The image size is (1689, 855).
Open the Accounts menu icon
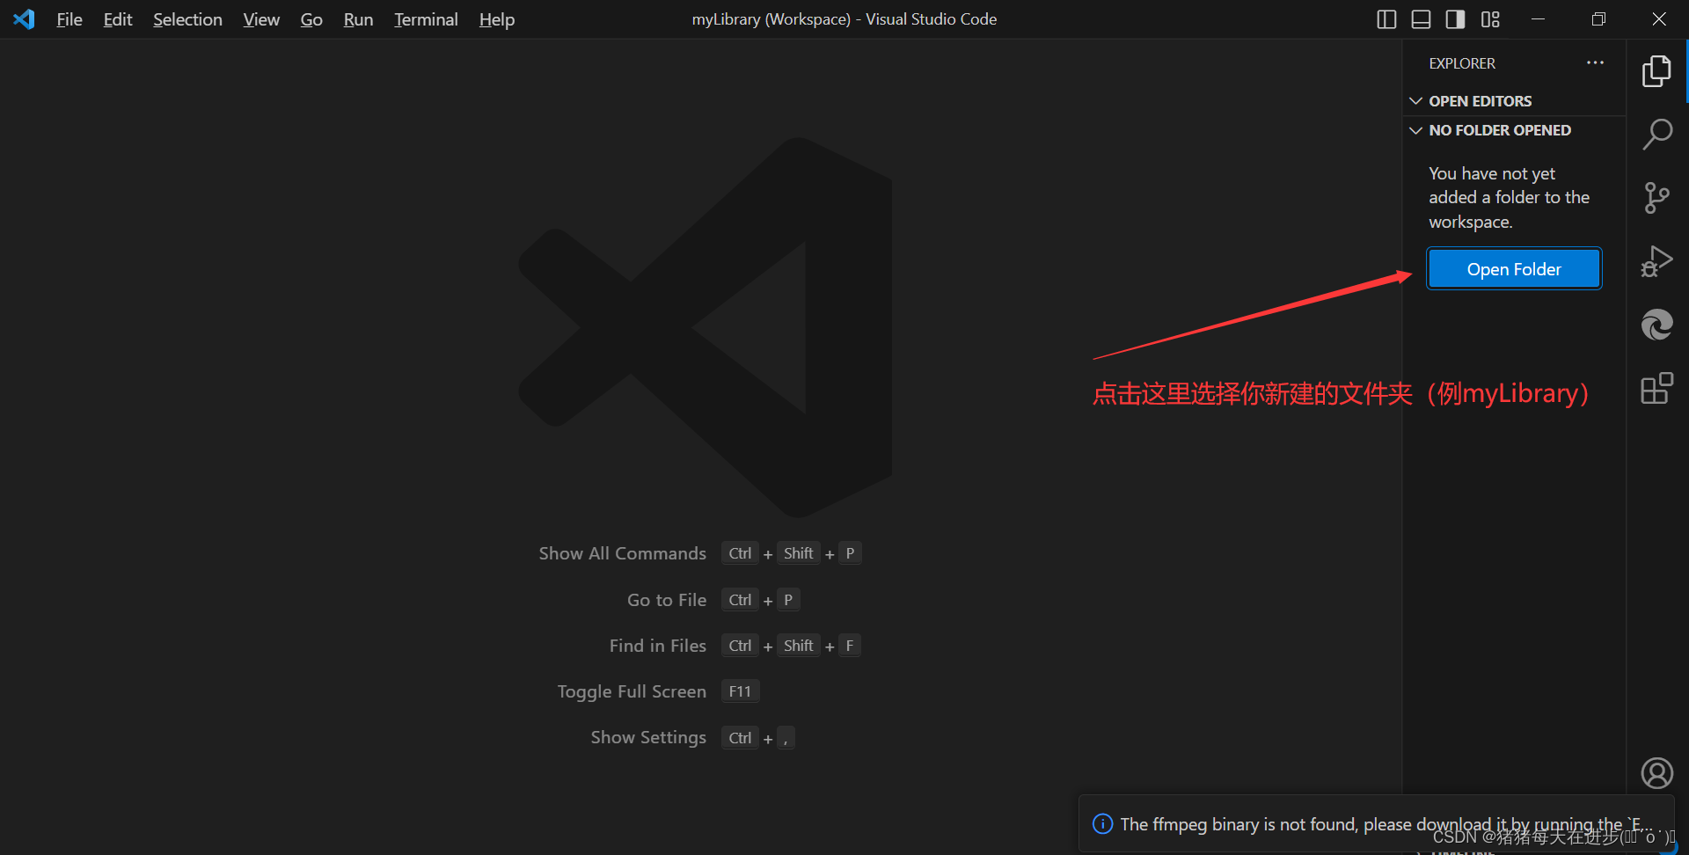pyautogui.click(x=1656, y=773)
